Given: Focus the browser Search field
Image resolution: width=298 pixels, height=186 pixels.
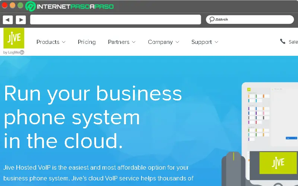Looking at the screenshot, I should pyautogui.click(x=250, y=20).
